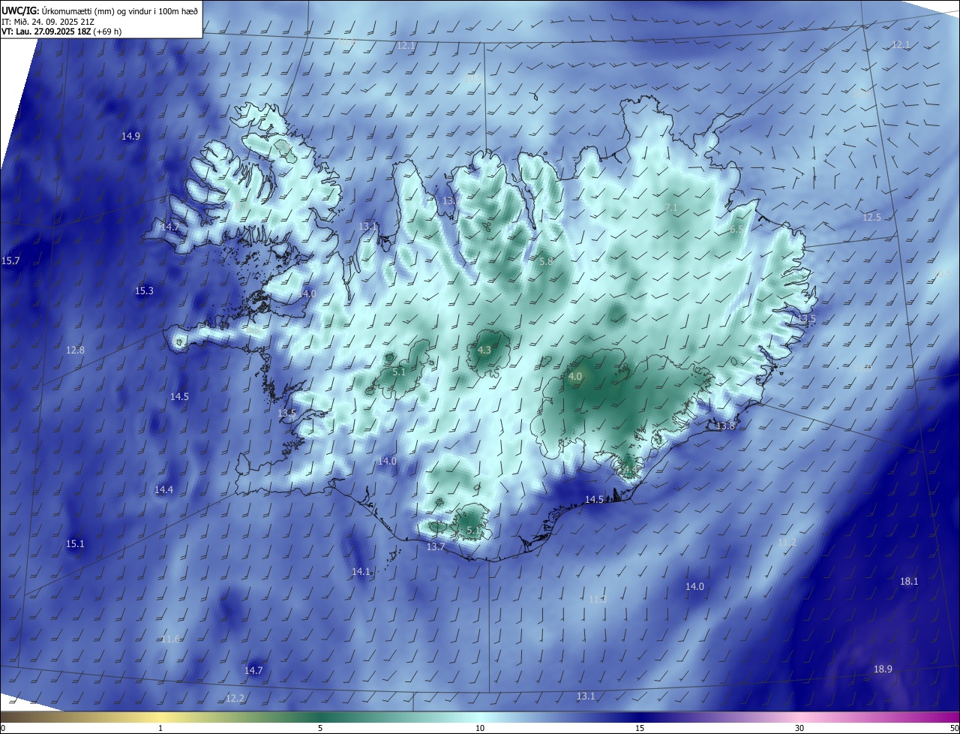Click the 11.2 value label
The width and height of the screenshot is (960, 734).
click(787, 542)
